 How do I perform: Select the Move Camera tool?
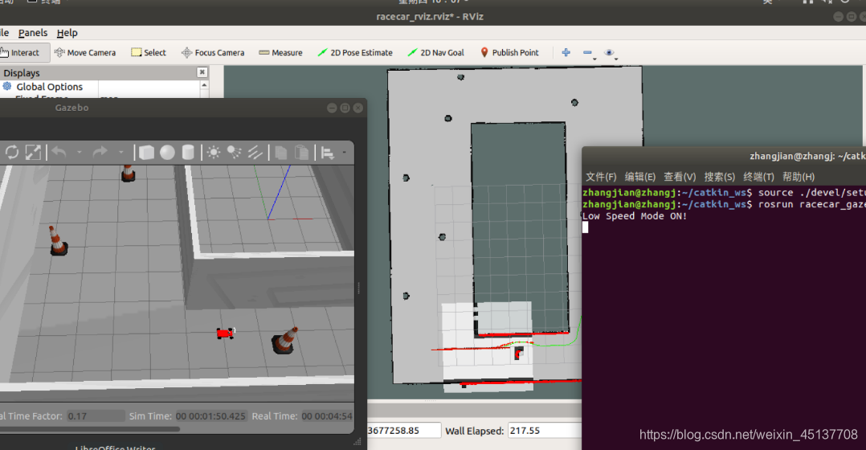85,52
